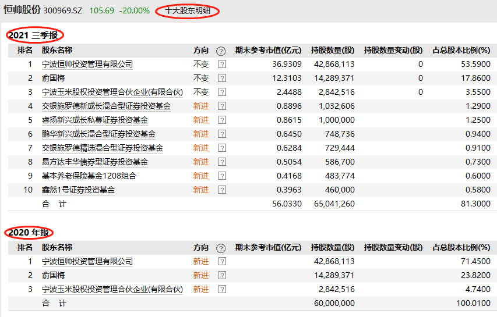Click 合计 label in 2021 三季报 table
This screenshot has height=317, width=497.
pyautogui.click(x=54, y=204)
